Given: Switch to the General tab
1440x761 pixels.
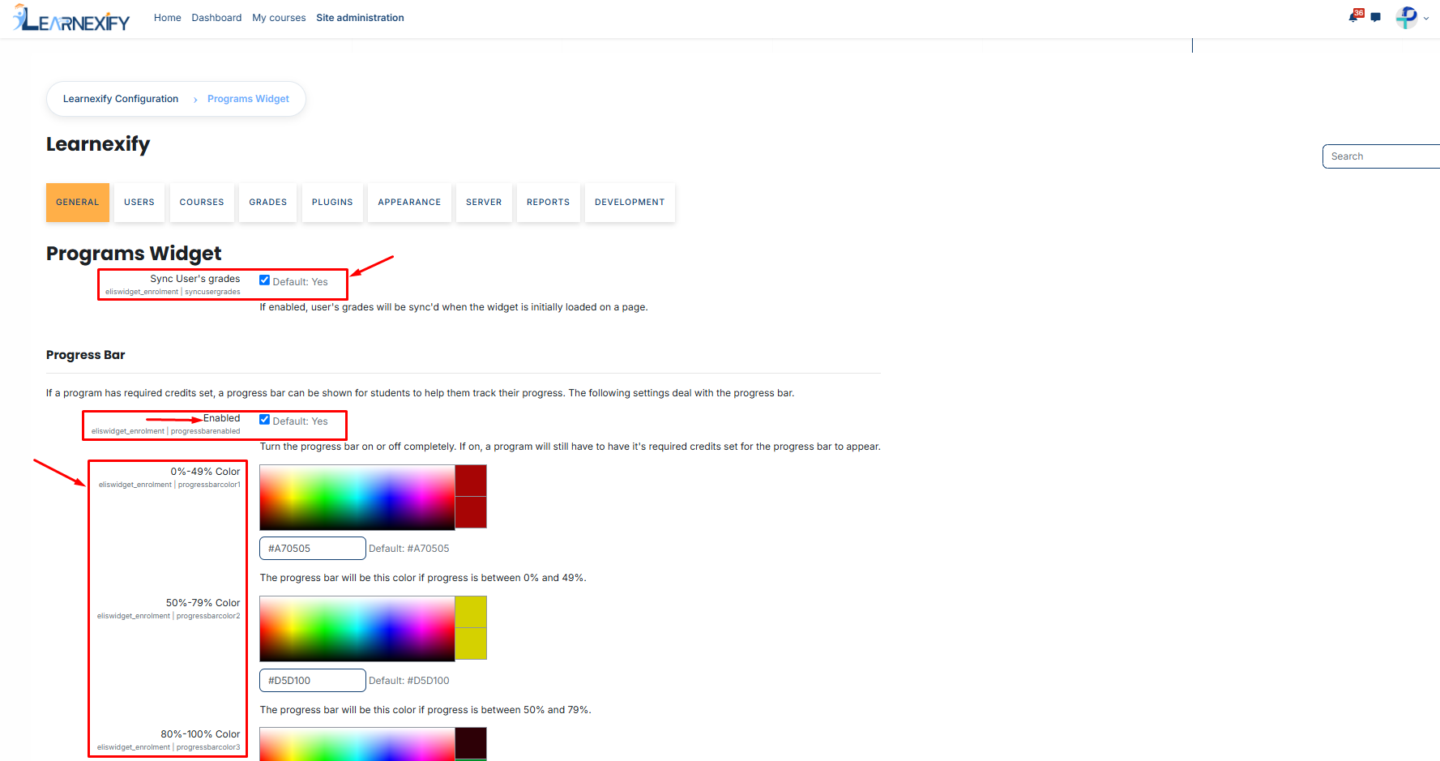Looking at the screenshot, I should tap(78, 203).
